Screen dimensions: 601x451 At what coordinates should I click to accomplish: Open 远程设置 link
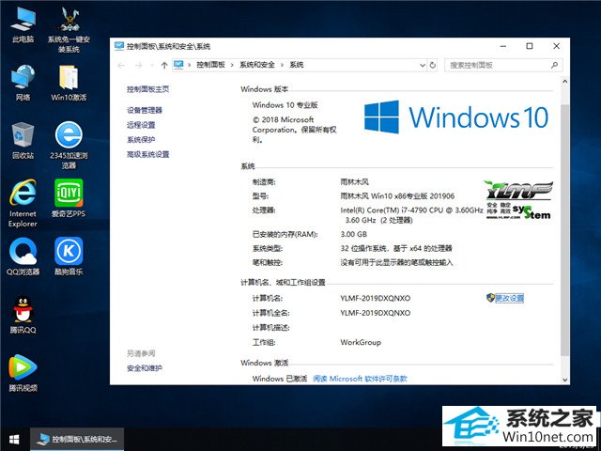click(x=141, y=125)
